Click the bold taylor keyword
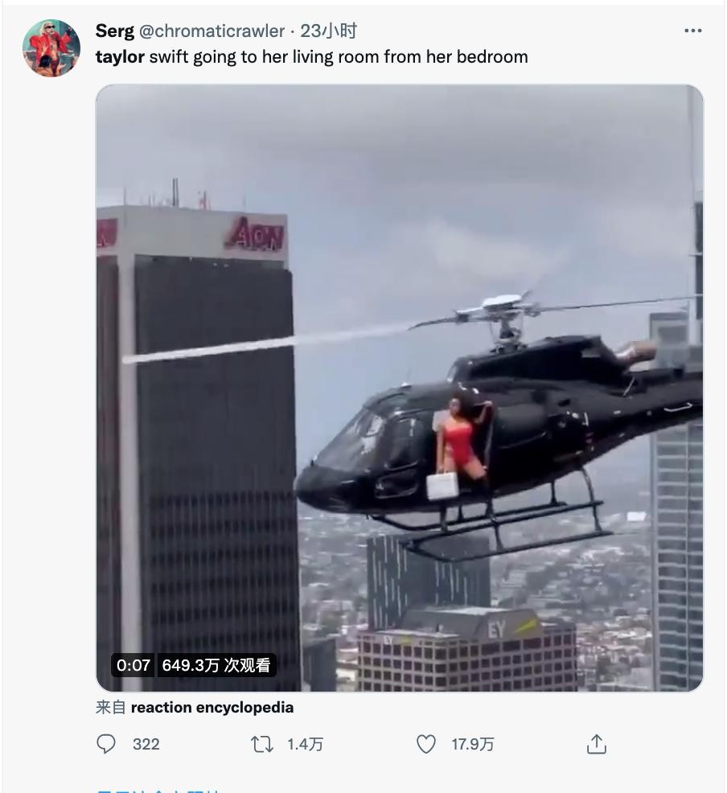Image resolution: width=727 pixels, height=793 pixels. pyautogui.click(x=120, y=56)
